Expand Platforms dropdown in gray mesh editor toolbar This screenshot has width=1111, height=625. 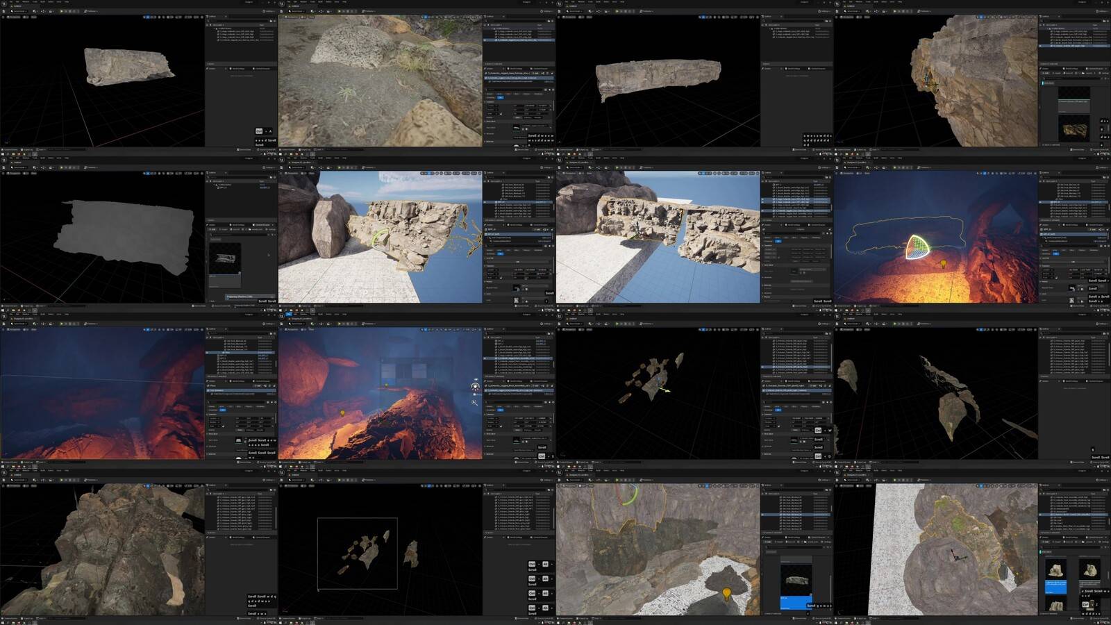[90, 167]
